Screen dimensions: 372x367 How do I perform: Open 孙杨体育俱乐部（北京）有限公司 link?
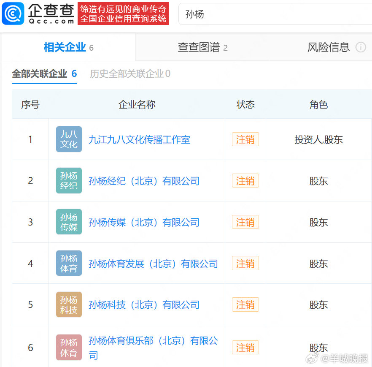pyautogui.click(x=153, y=348)
